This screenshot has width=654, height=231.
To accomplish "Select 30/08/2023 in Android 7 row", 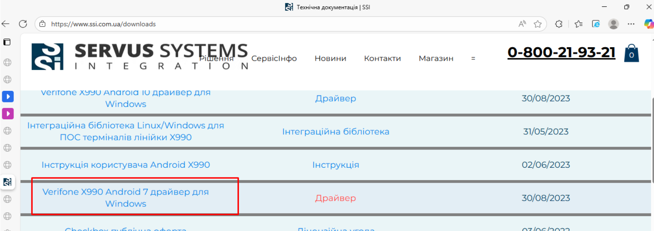I will 546,198.
